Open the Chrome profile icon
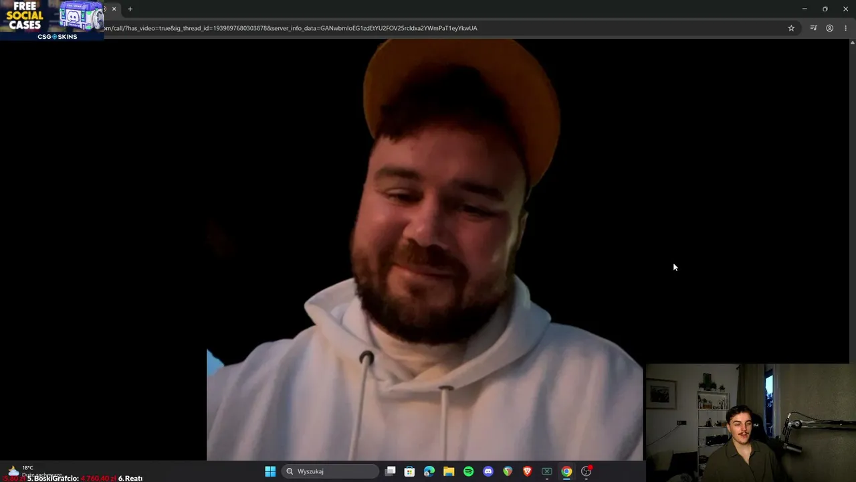Image resolution: width=856 pixels, height=482 pixels. (x=829, y=28)
